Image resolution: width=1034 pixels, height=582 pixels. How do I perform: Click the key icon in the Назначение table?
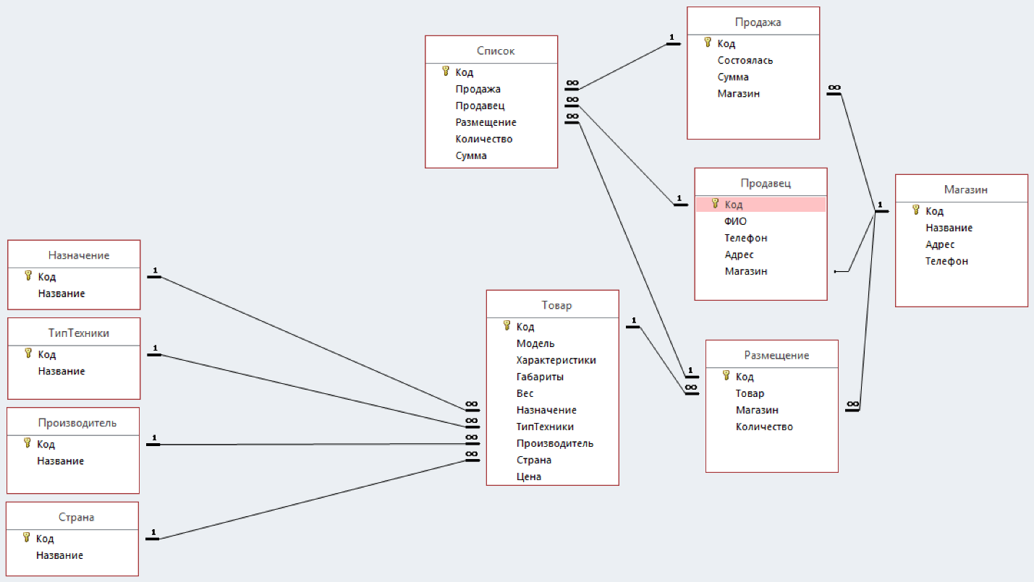(x=28, y=275)
